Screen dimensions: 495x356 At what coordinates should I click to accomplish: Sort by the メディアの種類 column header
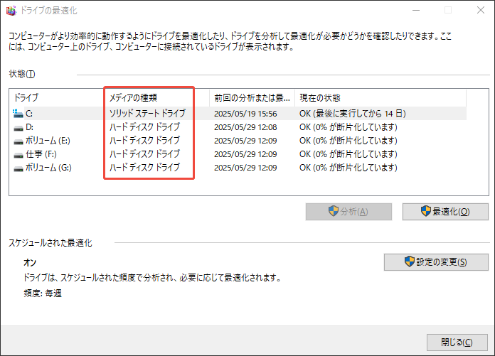133,98
